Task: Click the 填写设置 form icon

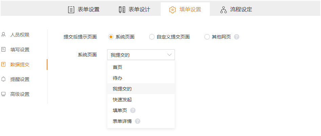Action: point(3,49)
